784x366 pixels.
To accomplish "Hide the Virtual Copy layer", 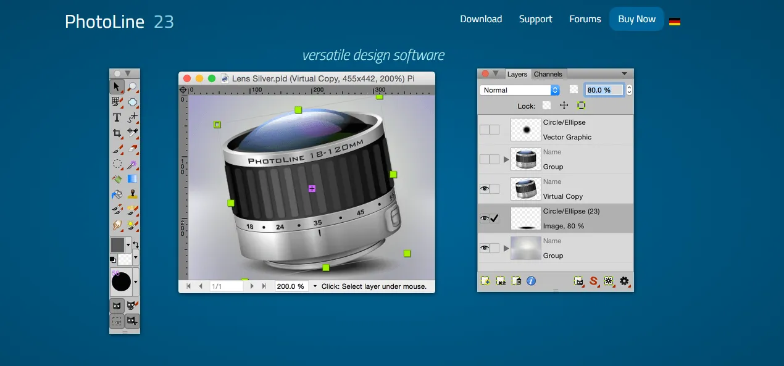I will [485, 189].
